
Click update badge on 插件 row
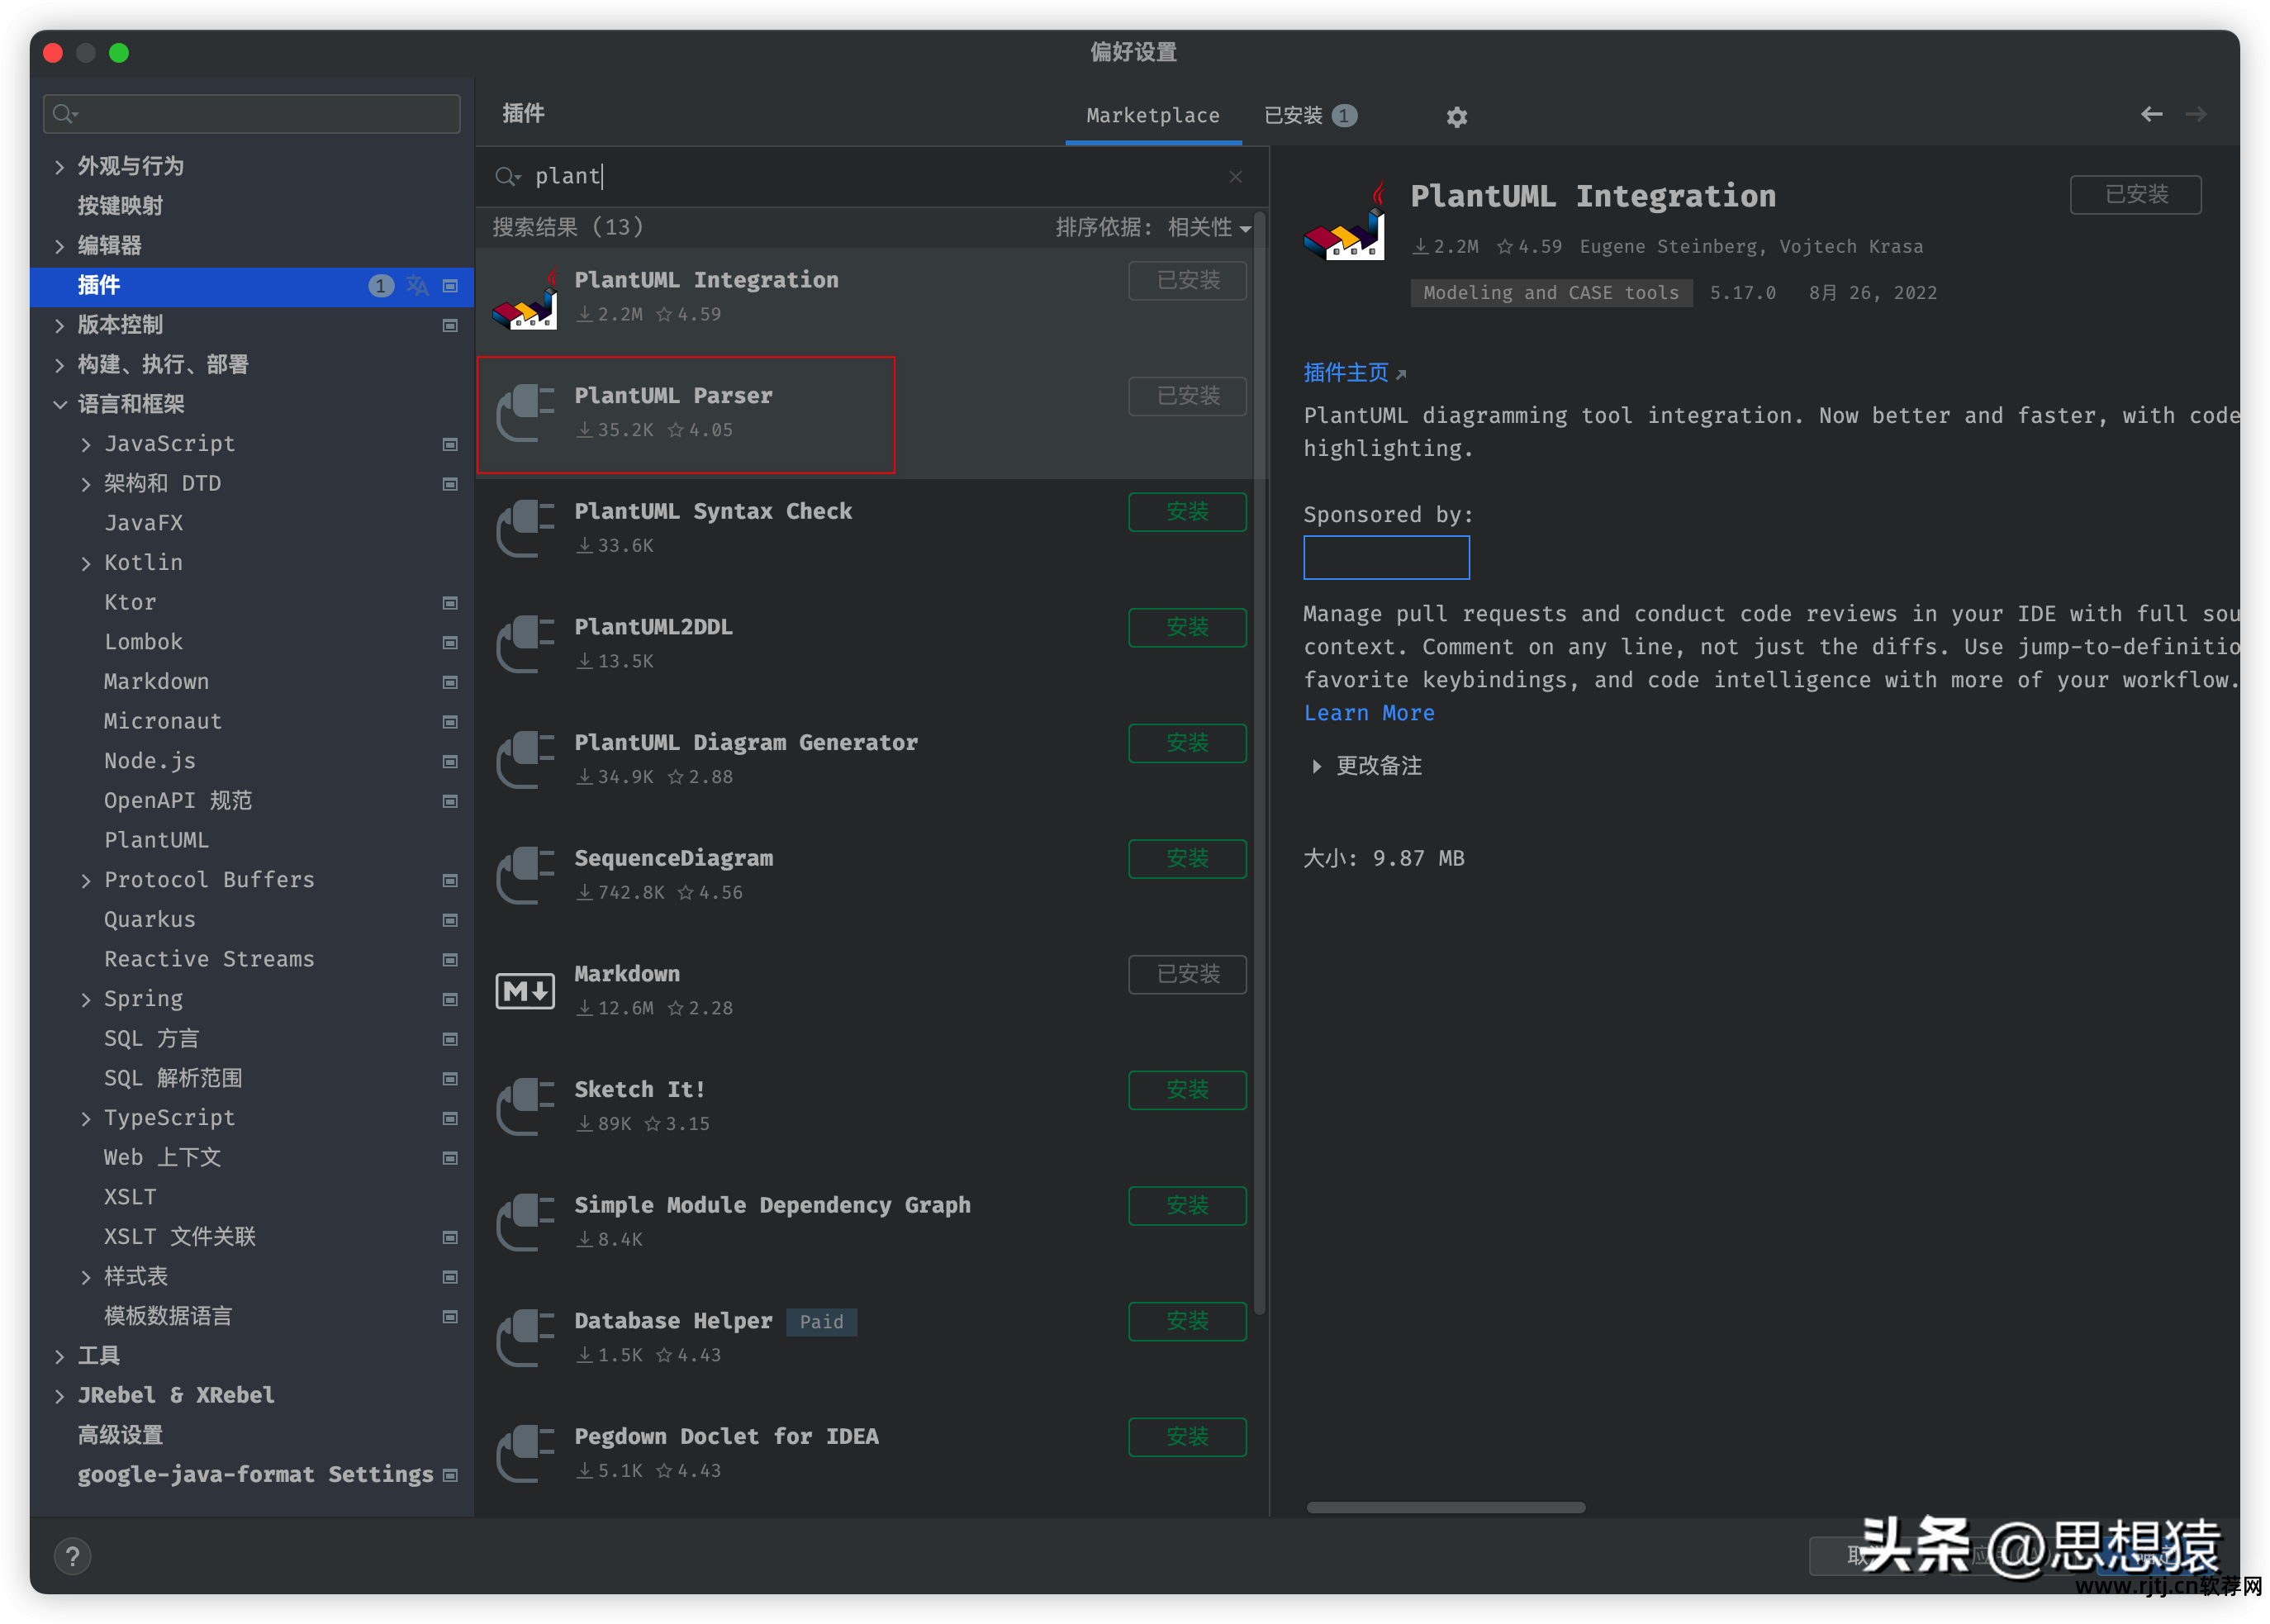tap(380, 286)
